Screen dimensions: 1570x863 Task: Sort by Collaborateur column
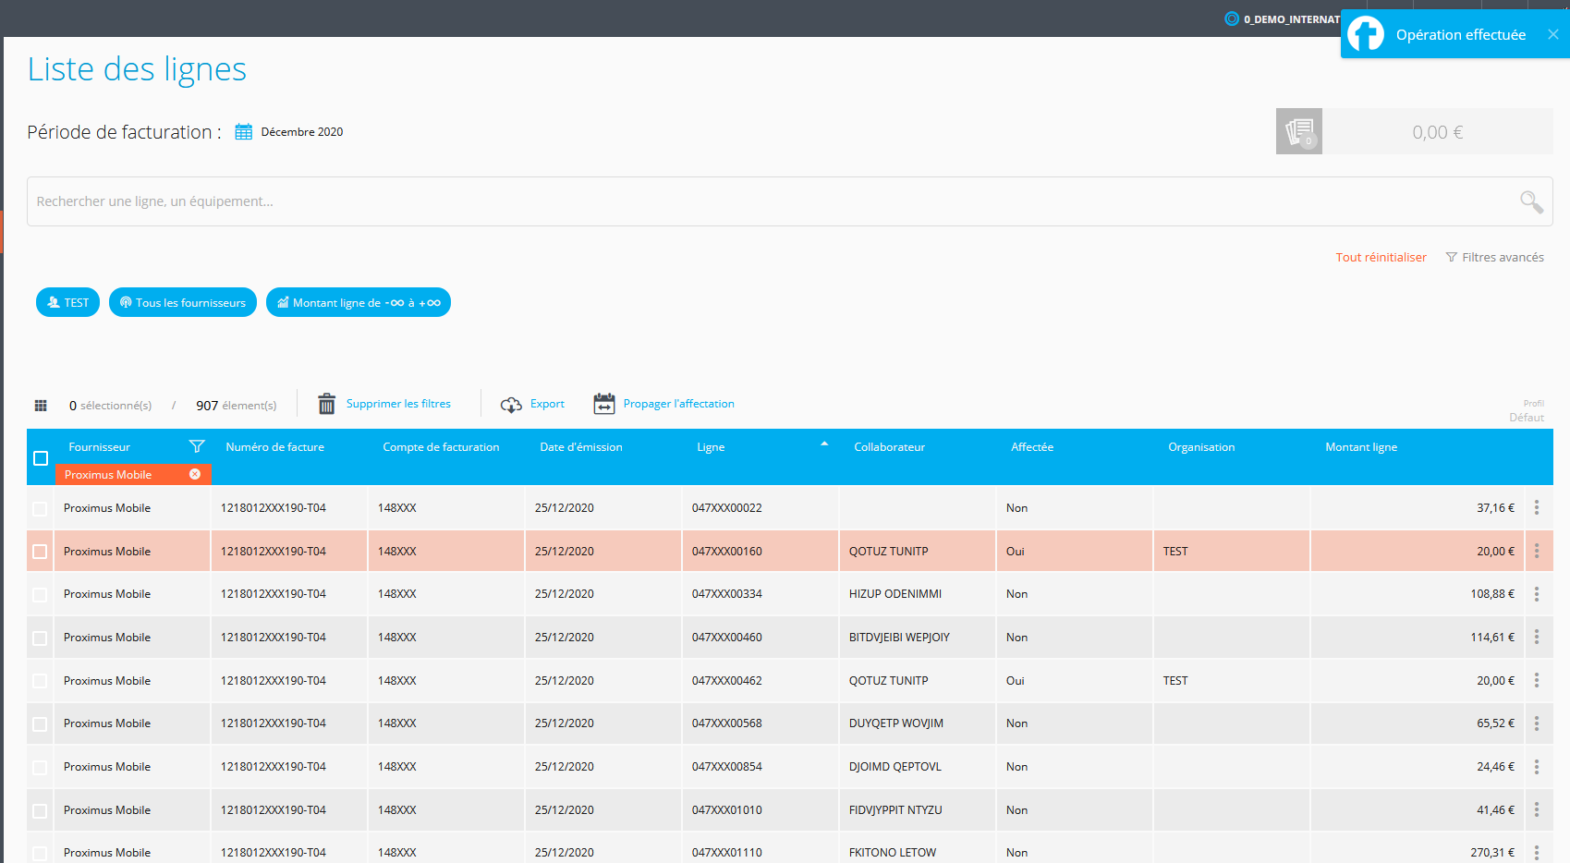[889, 446]
